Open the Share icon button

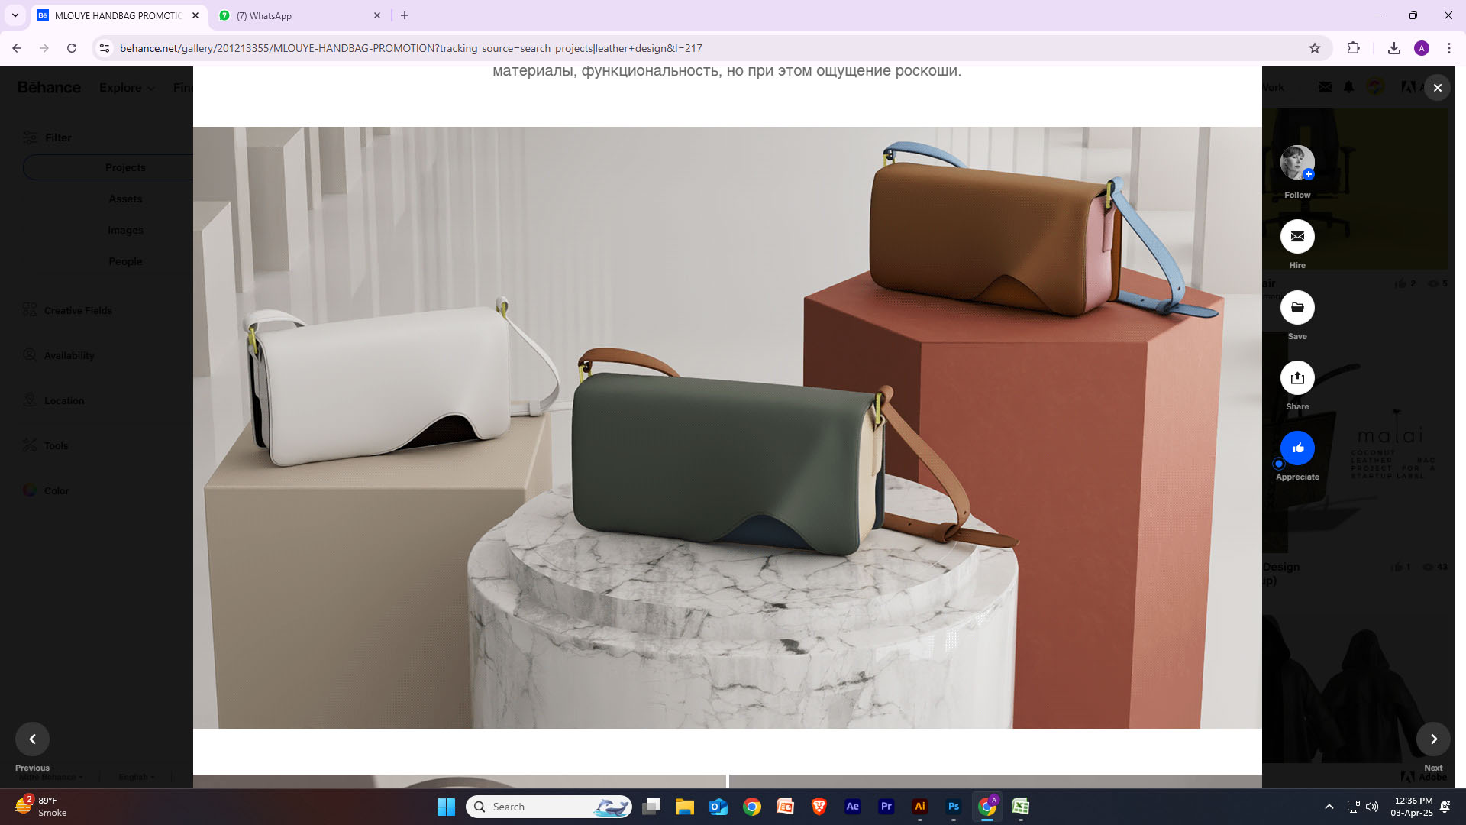coord(1297,378)
